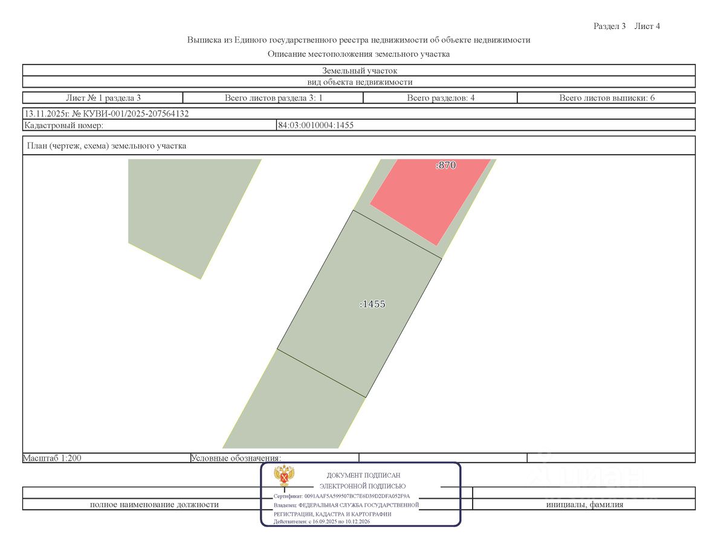Click 'План (чертеж, схема) земельного участка' heading
The height and width of the screenshot is (555, 718).
(107, 146)
